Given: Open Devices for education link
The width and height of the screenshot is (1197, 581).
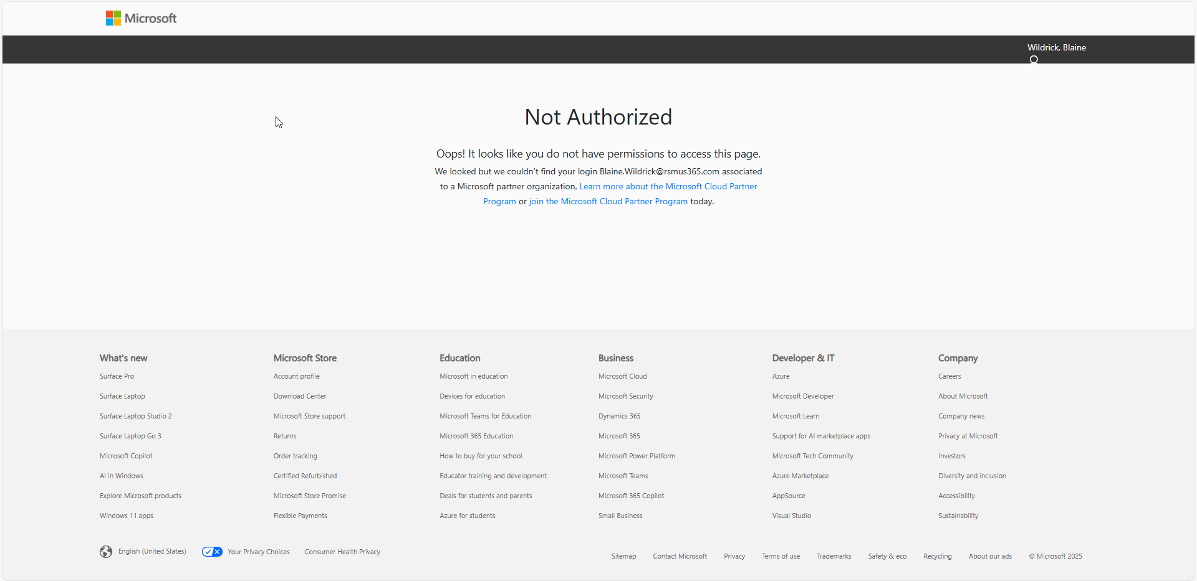Looking at the screenshot, I should coord(473,396).
